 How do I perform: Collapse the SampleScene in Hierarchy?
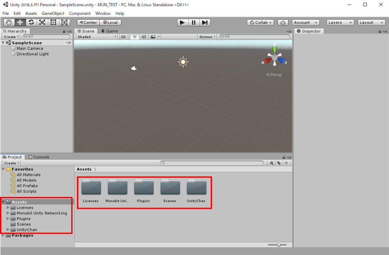3,43
